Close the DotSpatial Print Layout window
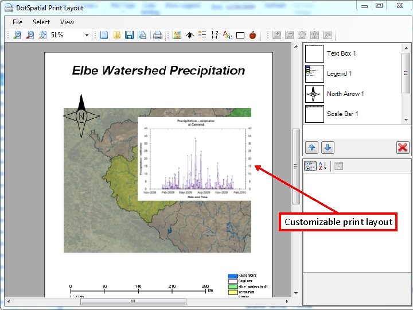 tap(400, 6)
